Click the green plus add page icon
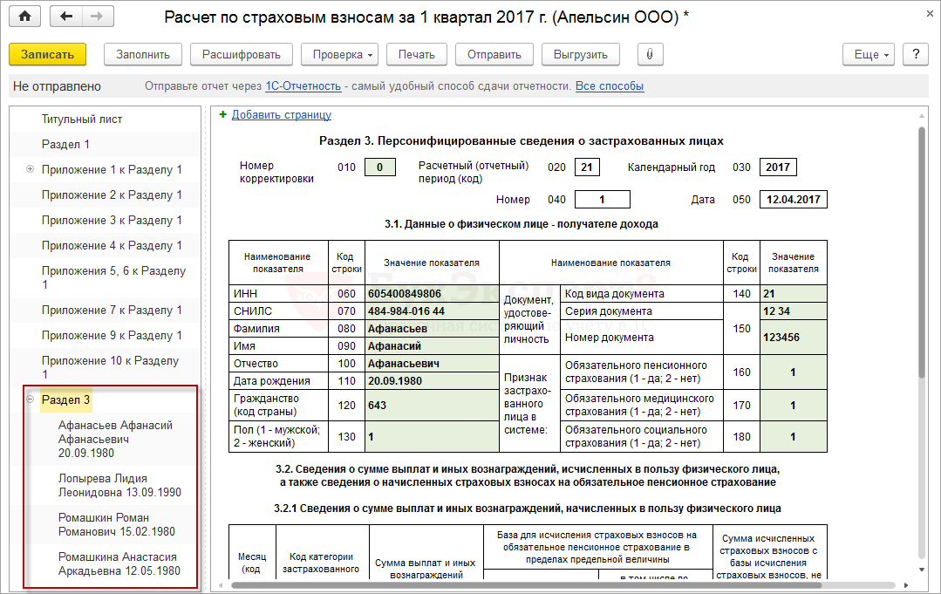This screenshot has width=941, height=594. click(222, 114)
